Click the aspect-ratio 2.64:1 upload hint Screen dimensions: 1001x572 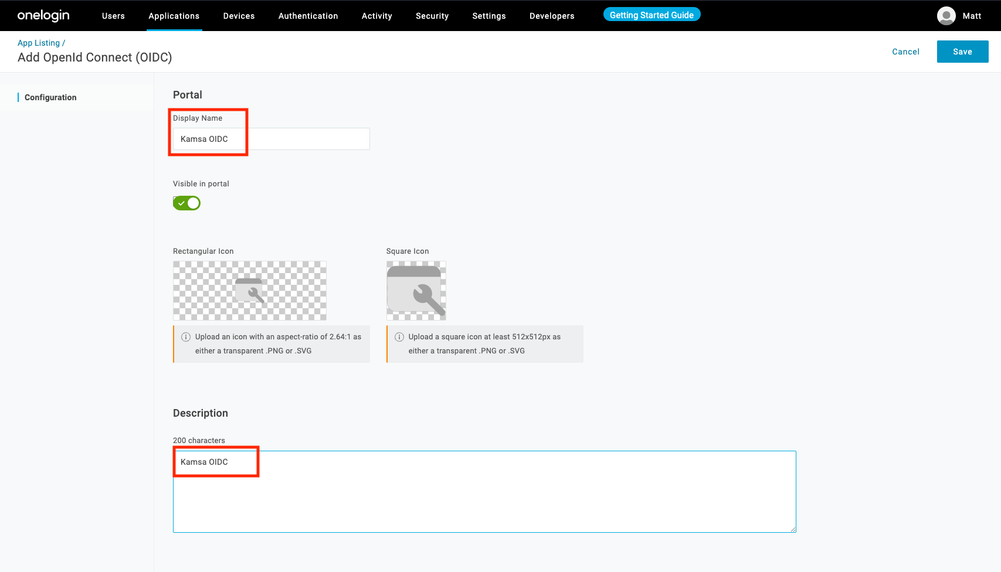tap(272, 344)
